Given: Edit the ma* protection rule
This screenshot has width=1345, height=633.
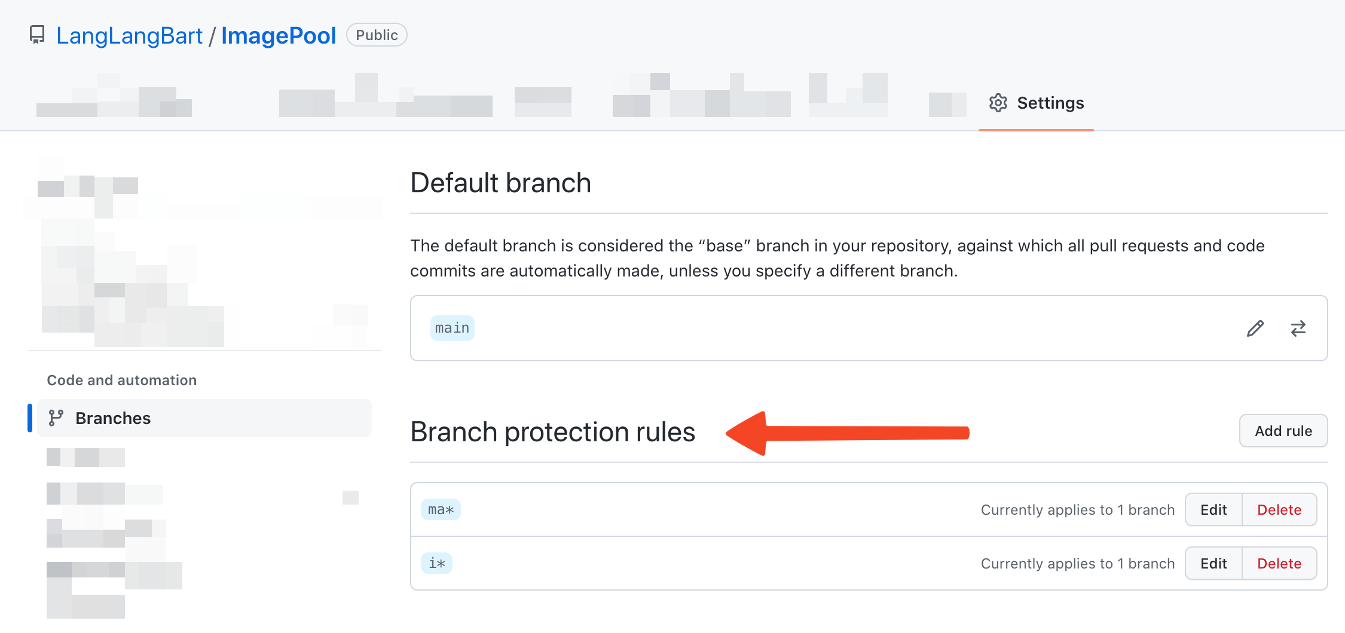Looking at the screenshot, I should 1213,509.
